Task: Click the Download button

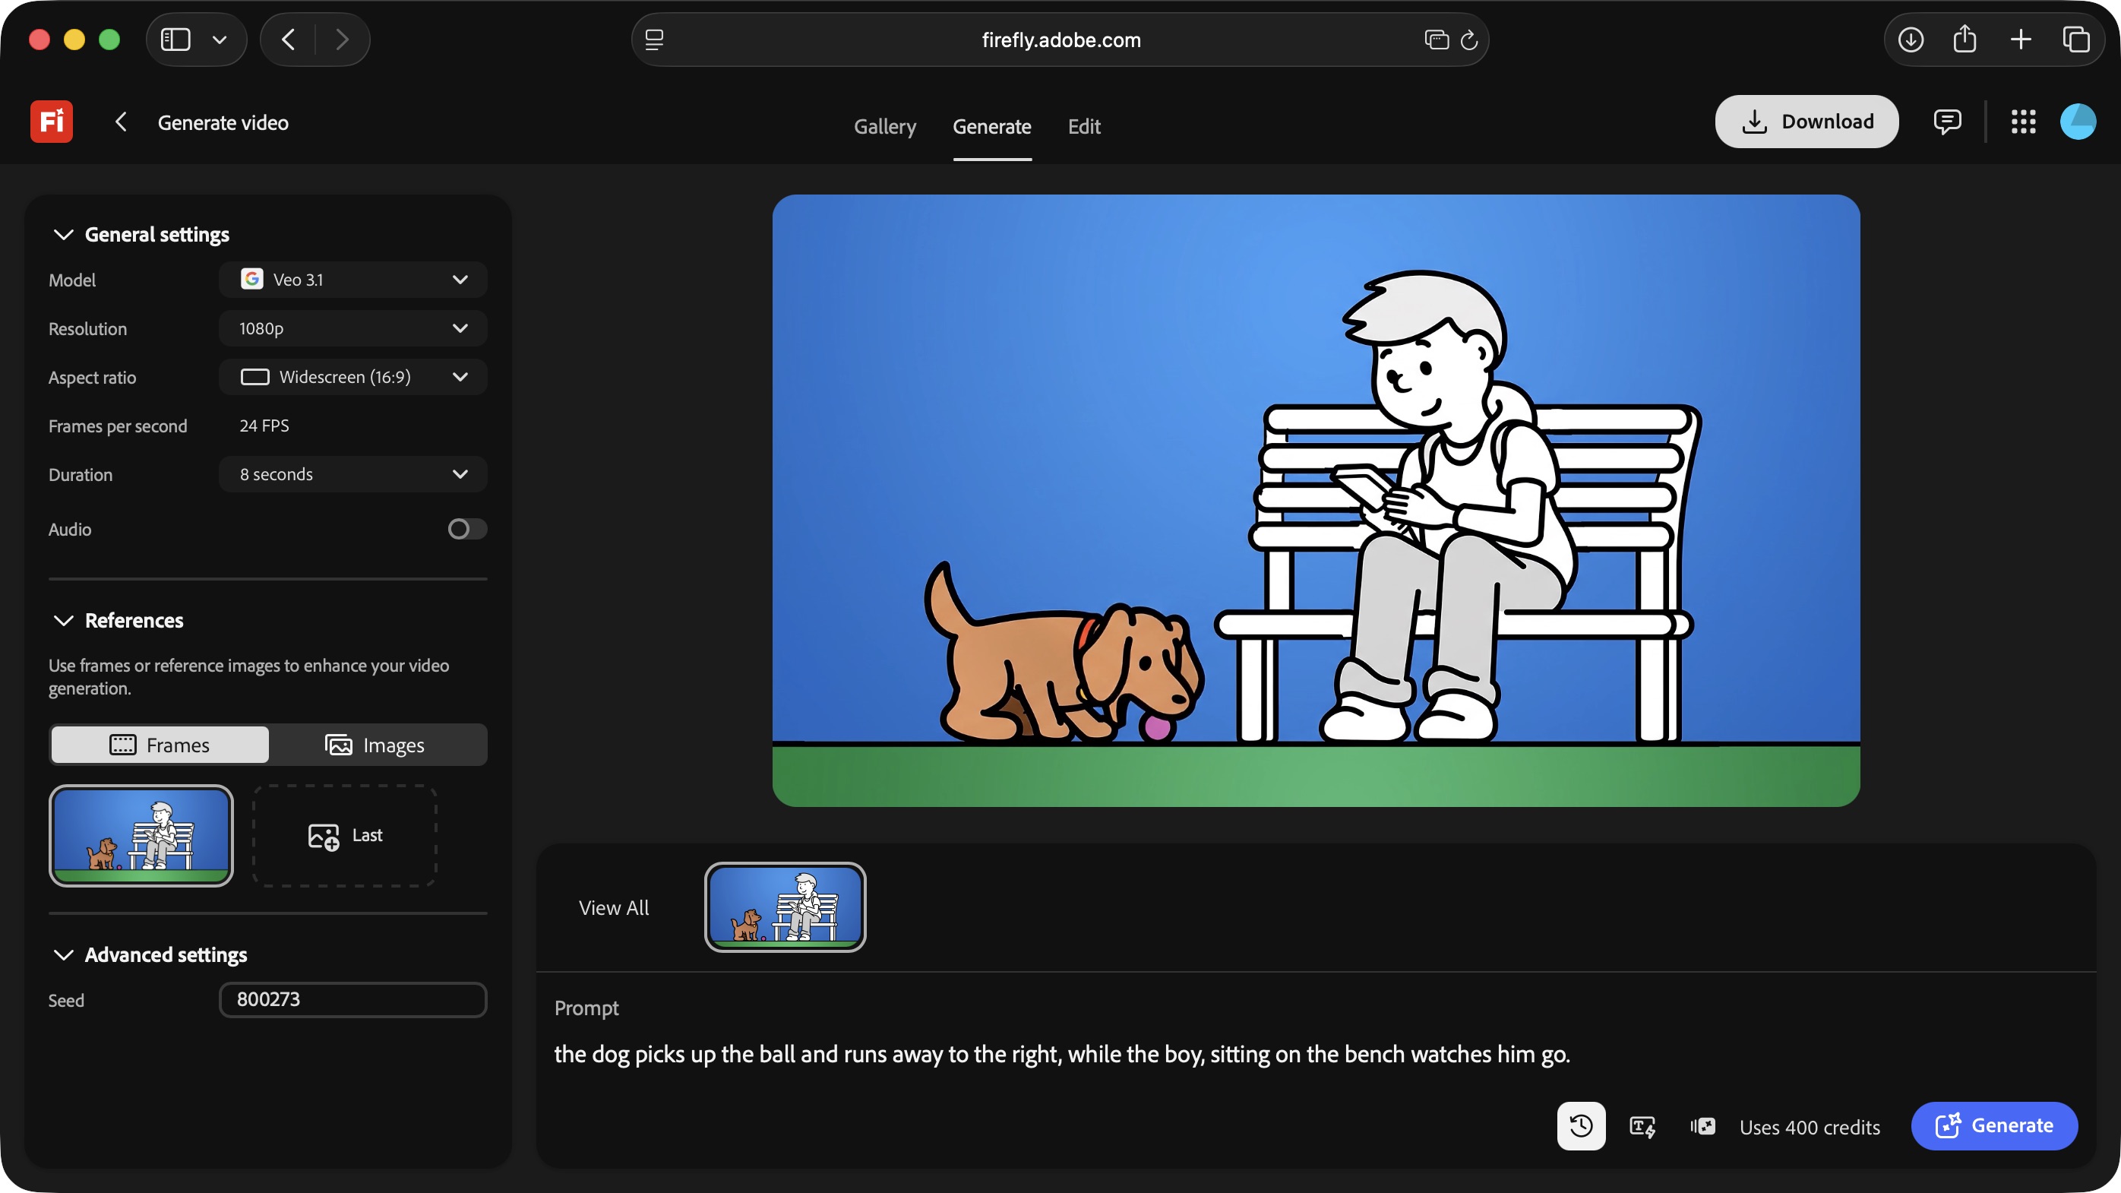Action: click(x=1806, y=121)
